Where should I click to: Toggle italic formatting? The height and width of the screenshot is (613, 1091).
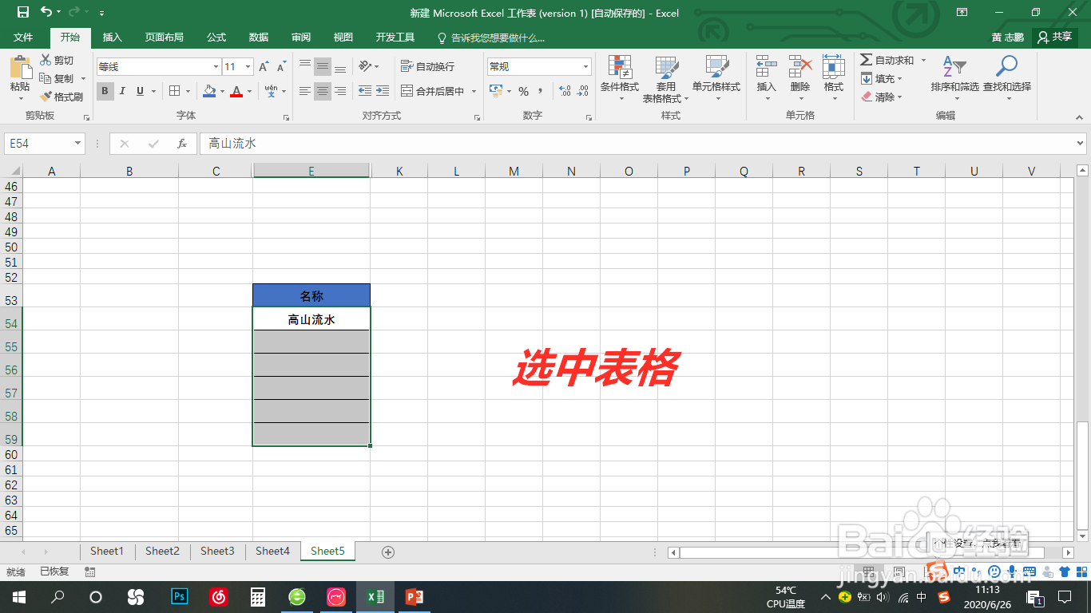pos(121,91)
